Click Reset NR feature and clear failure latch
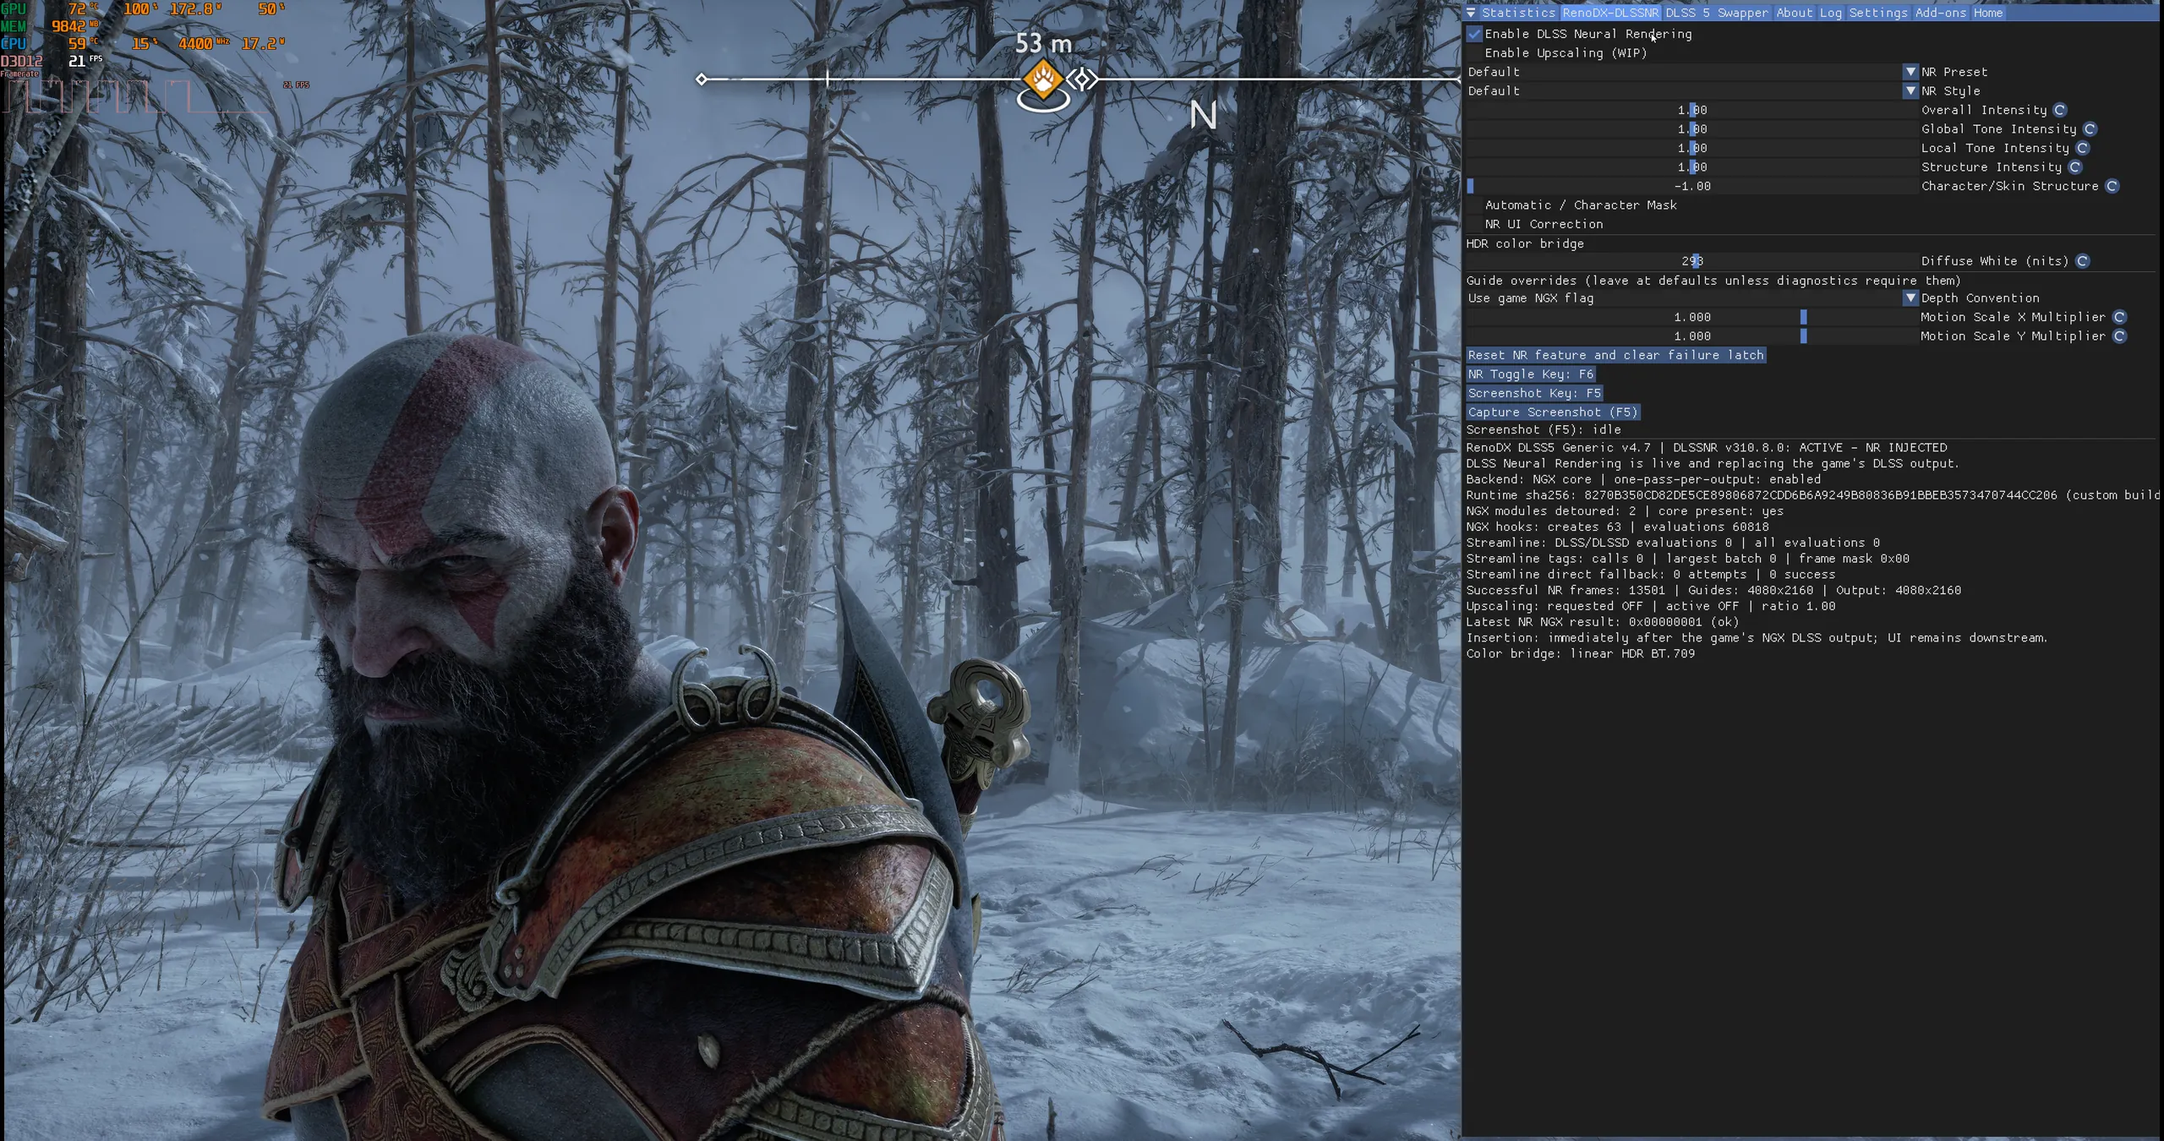Viewport: 2164px width, 1141px height. pyautogui.click(x=1615, y=355)
